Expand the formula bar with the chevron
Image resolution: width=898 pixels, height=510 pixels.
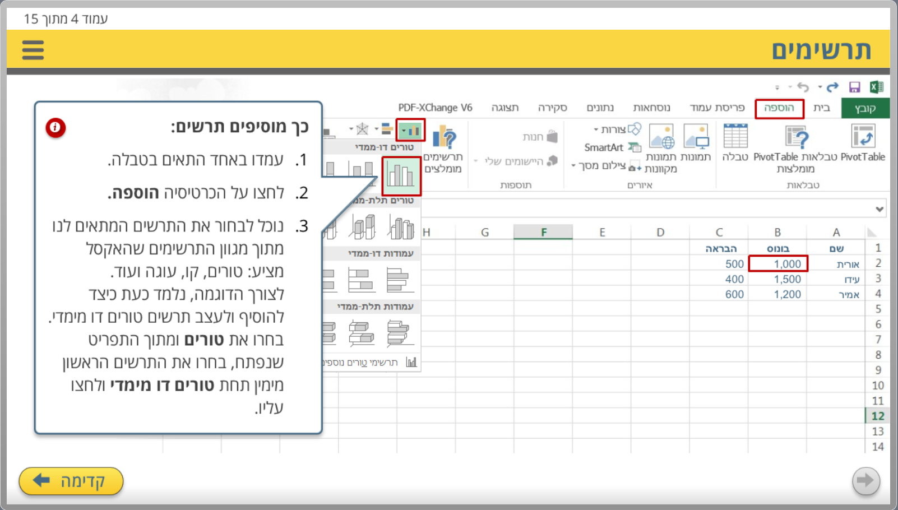880,209
